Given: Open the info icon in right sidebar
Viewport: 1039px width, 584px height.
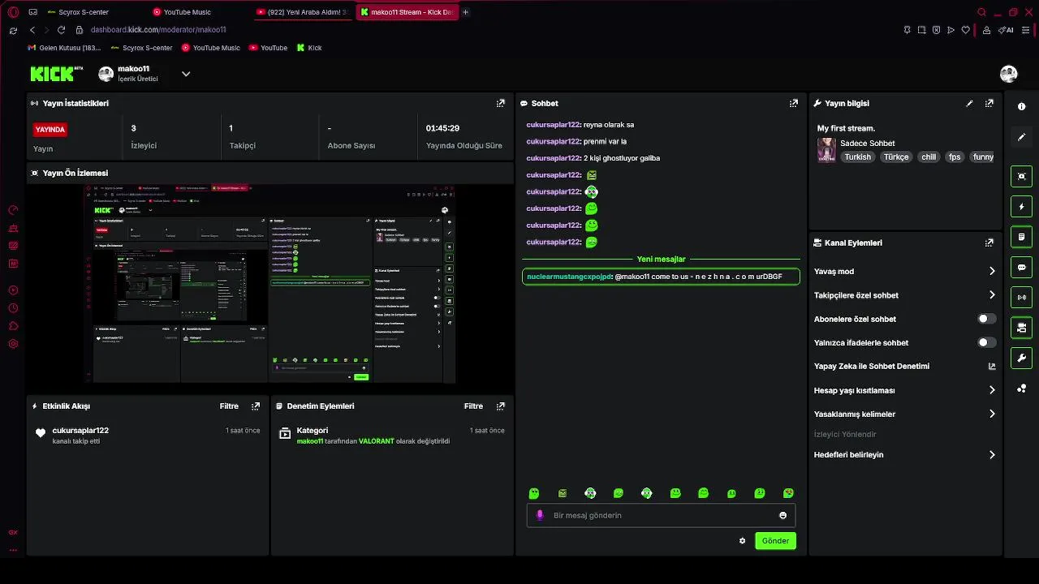Looking at the screenshot, I should click(1021, 107).
